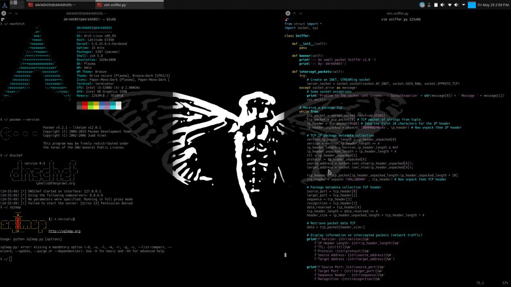Click the cyan neofetch color block
Viewport: 511px width, 287px height.
click(113, 105)
